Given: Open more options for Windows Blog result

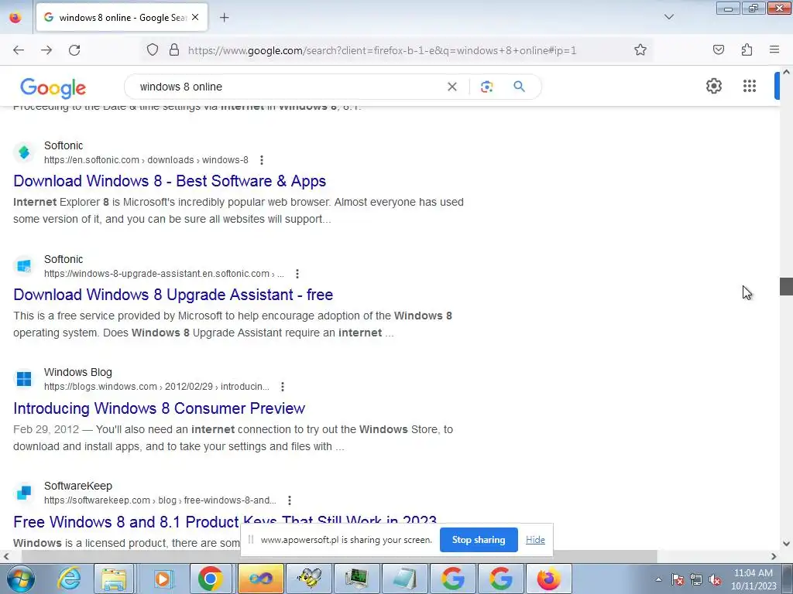Looking at the screenshot, I should tap(283, 387).
